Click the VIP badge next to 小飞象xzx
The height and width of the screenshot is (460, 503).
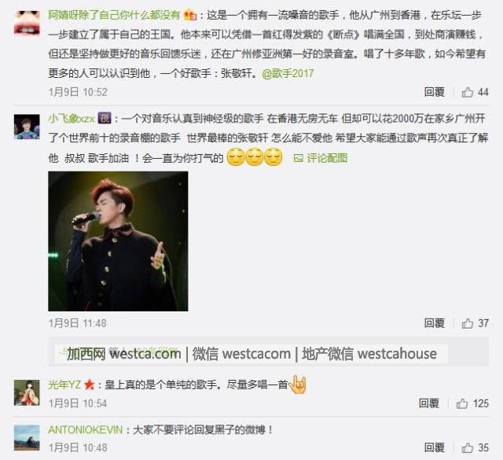pos(105,118)
